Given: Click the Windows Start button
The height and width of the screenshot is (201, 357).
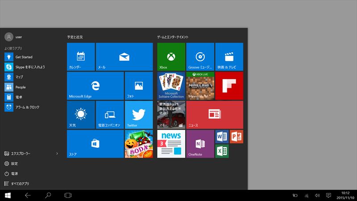Looking at the screenshot, I should [x=8, y=195].
